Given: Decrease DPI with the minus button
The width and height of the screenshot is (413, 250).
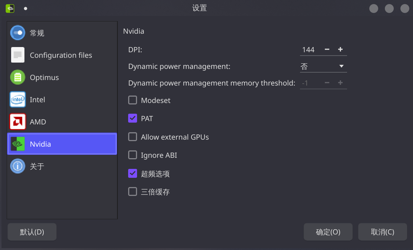Looking at the screenshot, I should pos(327,50).
